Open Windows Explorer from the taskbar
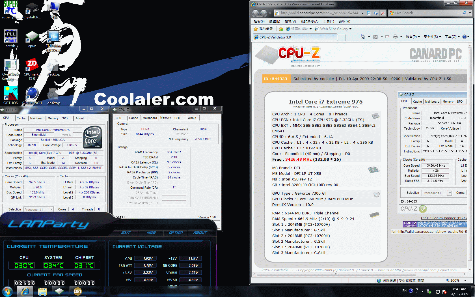The height and width of the screenshot is (297, 475). [42, 291]
